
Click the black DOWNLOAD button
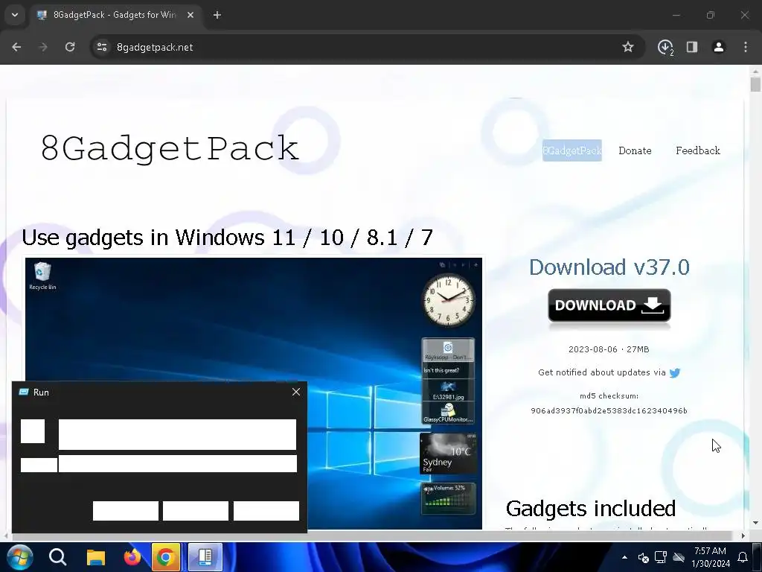(x=609, y=305)
